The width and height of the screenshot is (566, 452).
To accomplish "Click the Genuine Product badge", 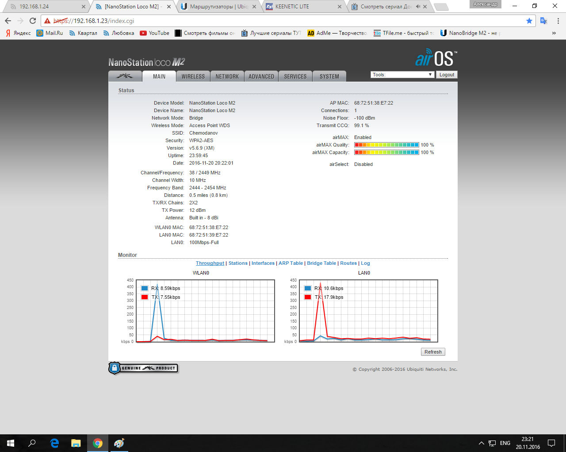I will pyautogui.click(x=143, y=368).
